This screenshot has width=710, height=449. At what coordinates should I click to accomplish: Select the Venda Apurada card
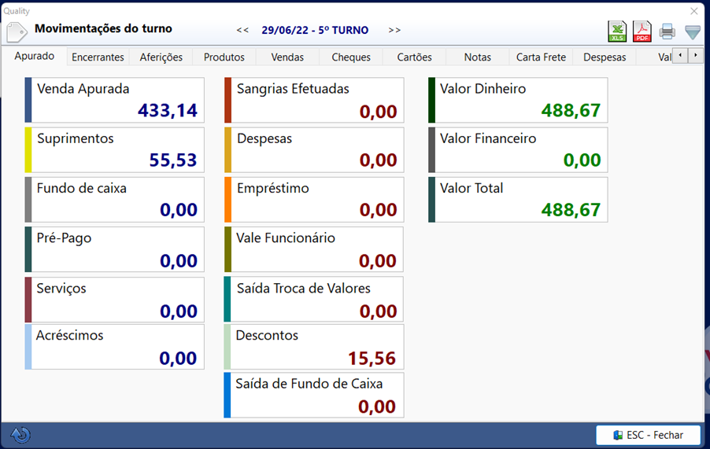pos(115,100)
